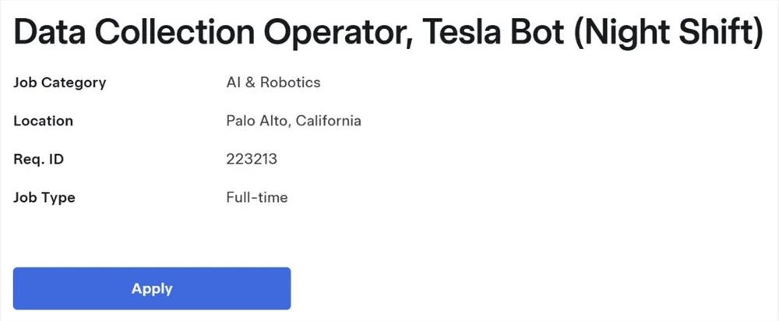This screenshot has height=321, width=779.
Task: Click the Req. ID label
Action: tap(39, 159)
